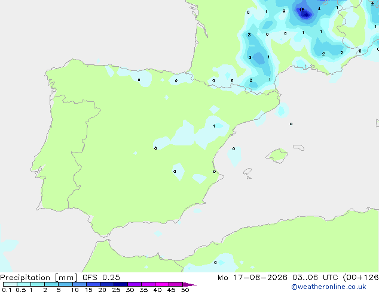
Task: Click the legend value "30"
Action: click(x=130, y=290)
